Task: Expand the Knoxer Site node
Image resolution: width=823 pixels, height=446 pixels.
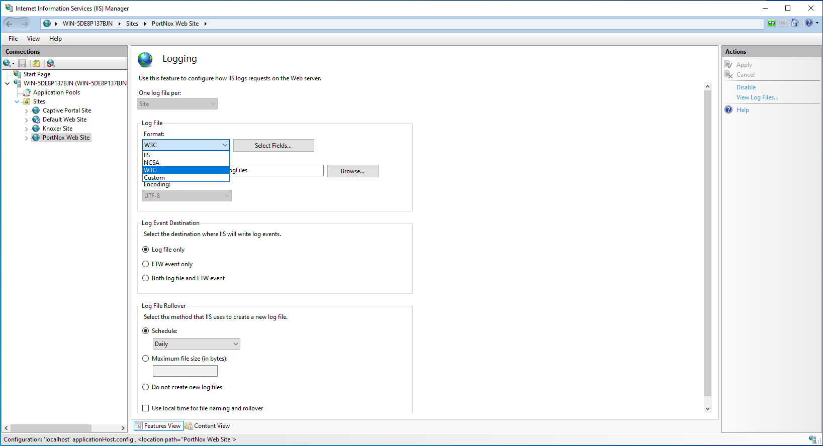Action: (x=26, y=129)
